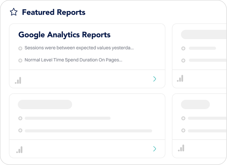Open bottom-left card with teal chevron arrow

point(155,149)
